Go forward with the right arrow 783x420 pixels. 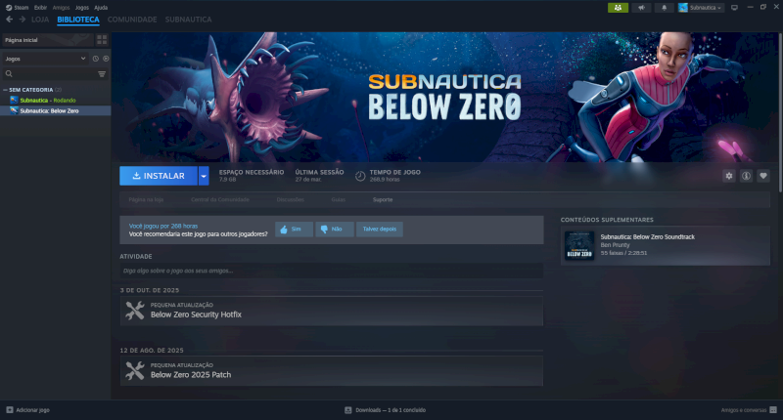click(x=22, y=20)
